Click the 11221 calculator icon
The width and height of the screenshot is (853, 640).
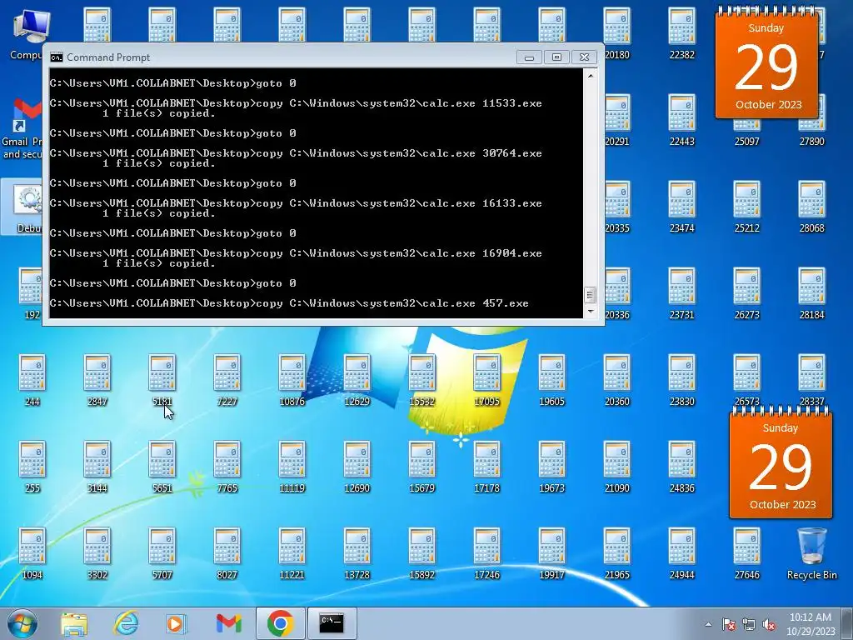pos(292,553)
